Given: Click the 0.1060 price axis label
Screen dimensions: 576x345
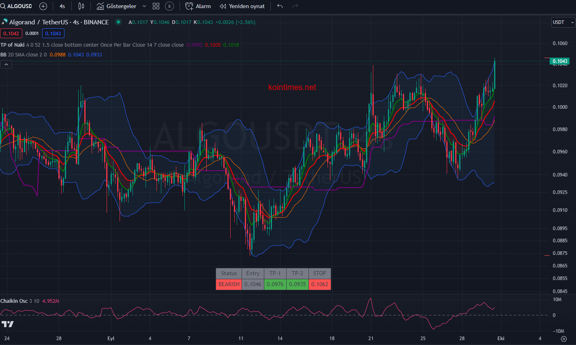Looking at the screenshot, I should (560, 43).
